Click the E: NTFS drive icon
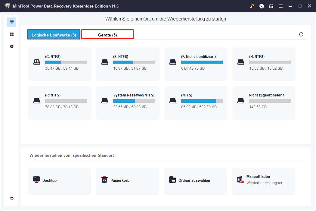 click(105, 62)
